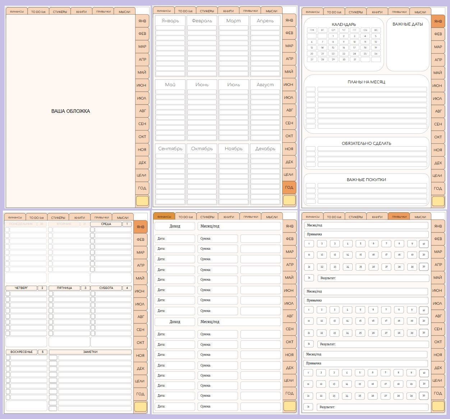Click the yellow square tab on the cover page

tap(142, 201)
